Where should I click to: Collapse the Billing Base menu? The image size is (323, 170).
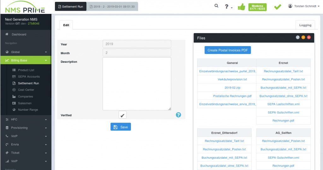26,60
